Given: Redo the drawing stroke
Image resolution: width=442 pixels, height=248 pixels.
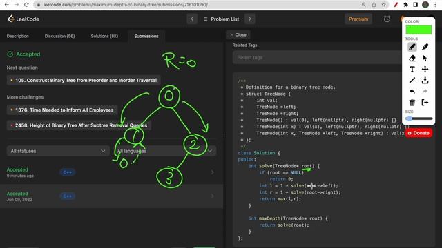Looking at the screenshot, I should point(425,92).
